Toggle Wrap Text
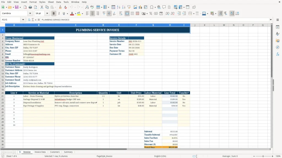 [121, 13]
